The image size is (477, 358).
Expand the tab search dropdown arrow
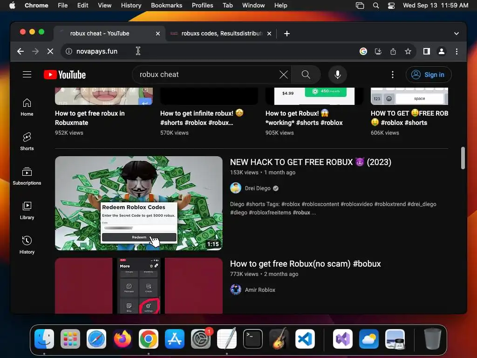[x=457, y=34]
